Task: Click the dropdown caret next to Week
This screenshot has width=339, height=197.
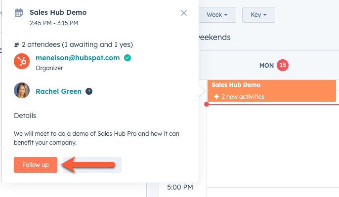Action: point(226,15)
